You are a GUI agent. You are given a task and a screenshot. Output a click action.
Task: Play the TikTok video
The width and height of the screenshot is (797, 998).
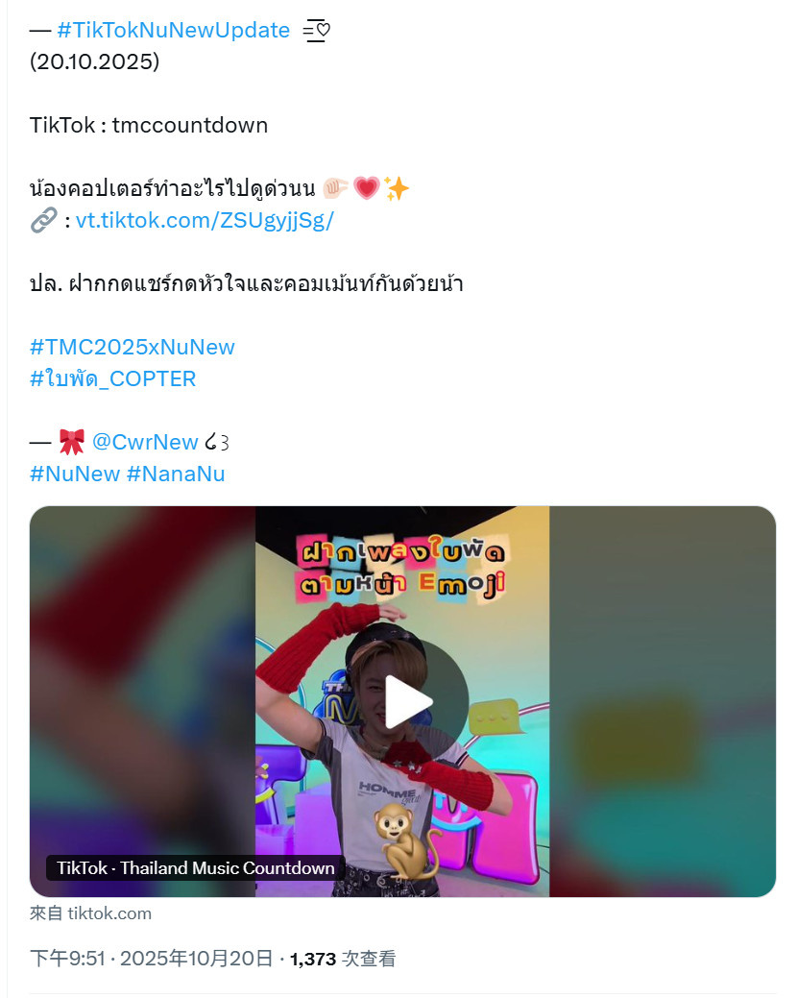point(409,701)
